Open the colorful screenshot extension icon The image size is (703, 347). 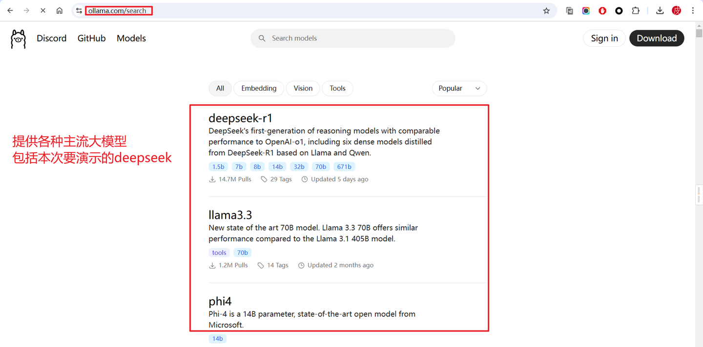pos(586,10)
